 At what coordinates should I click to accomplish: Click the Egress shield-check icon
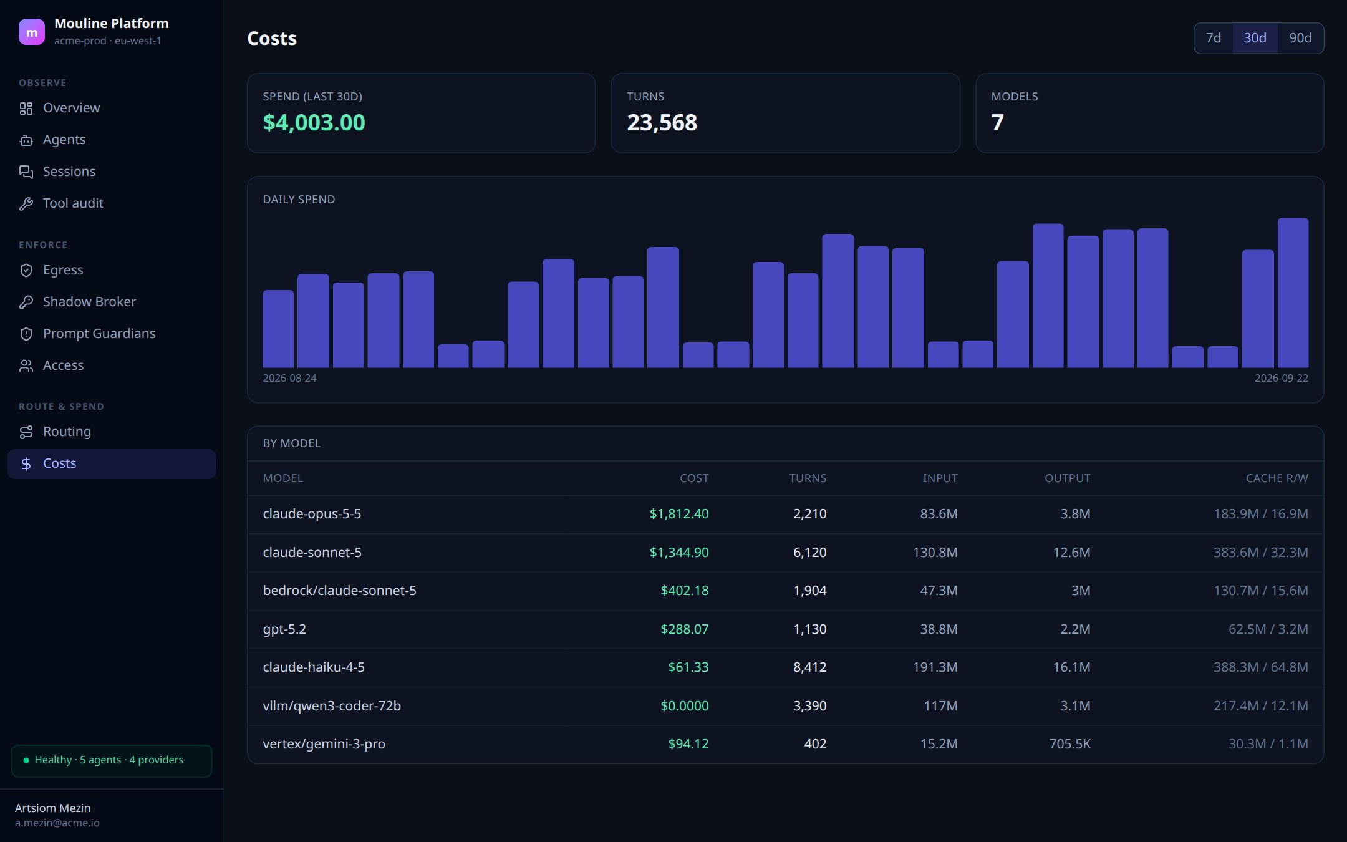coord(26,270)
